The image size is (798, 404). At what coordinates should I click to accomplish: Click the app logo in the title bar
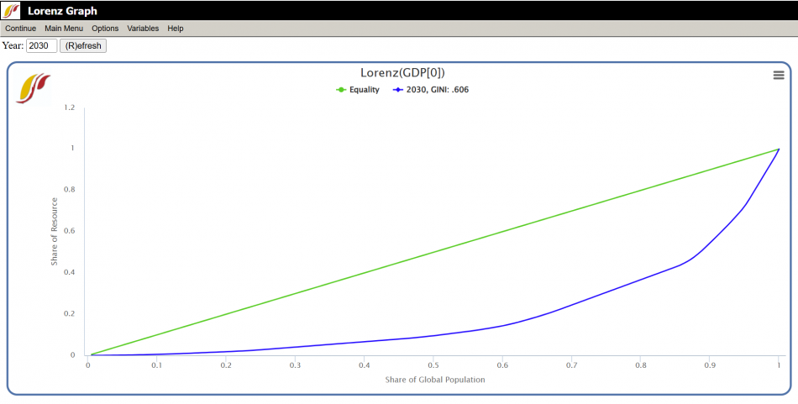[10, 10]
